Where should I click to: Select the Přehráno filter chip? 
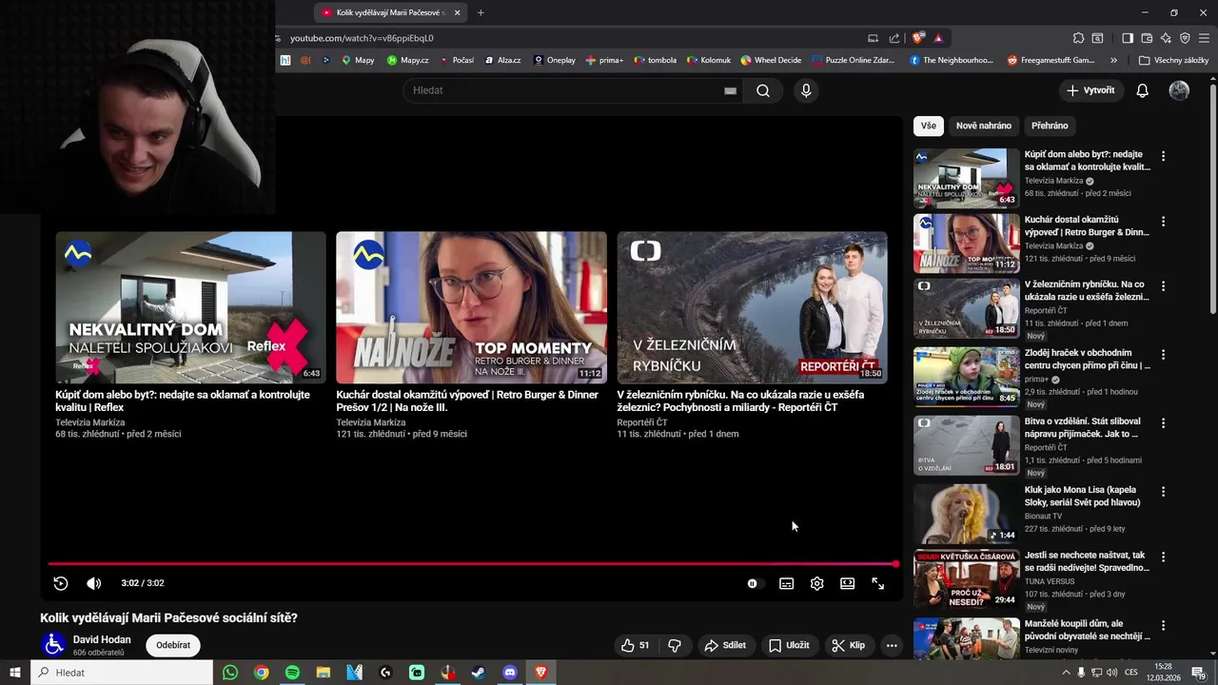pyautogui.click(x=1050, y=126)
